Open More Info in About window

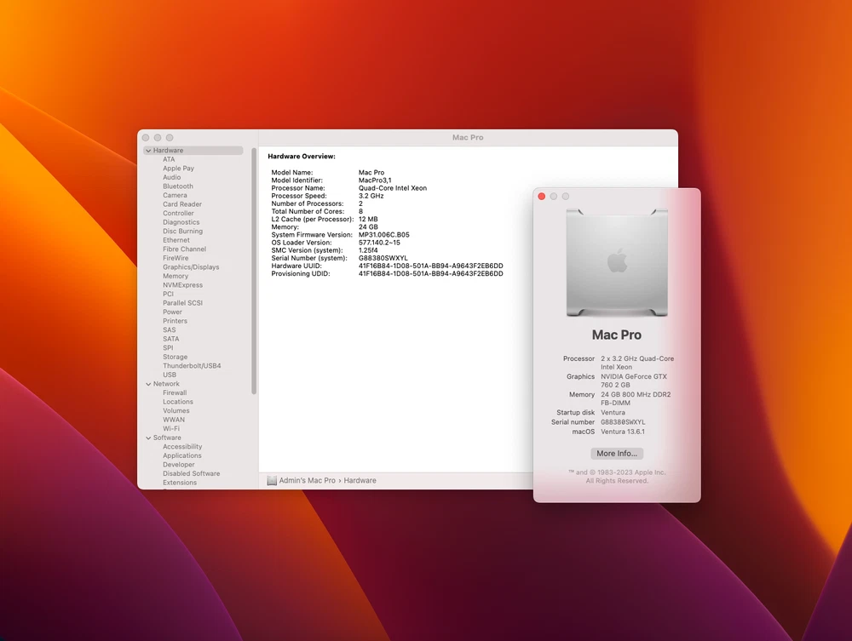[x=617, y=453]
